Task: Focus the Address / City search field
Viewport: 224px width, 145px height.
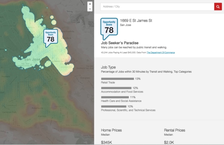Action: 157,6
